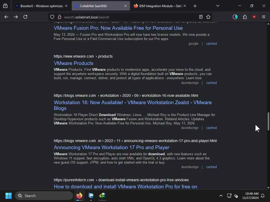This screenshot has height=202, width=270.
Task: Close the BoosterX tab
Action: point(66,6)
